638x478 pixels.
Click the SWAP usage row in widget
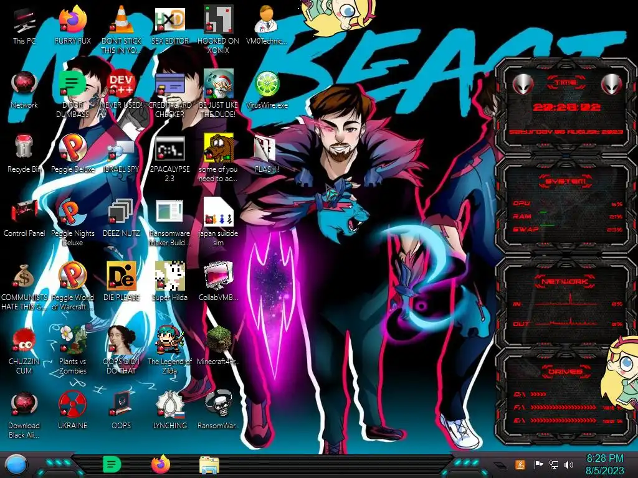567,229
